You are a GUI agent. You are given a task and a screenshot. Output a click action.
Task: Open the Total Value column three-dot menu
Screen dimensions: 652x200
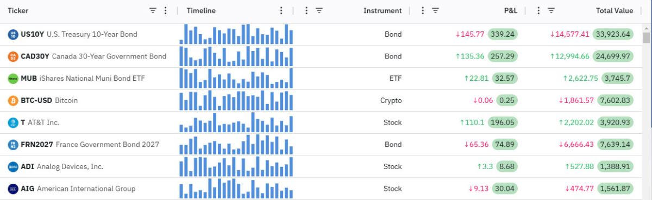[x=538, y=11]
